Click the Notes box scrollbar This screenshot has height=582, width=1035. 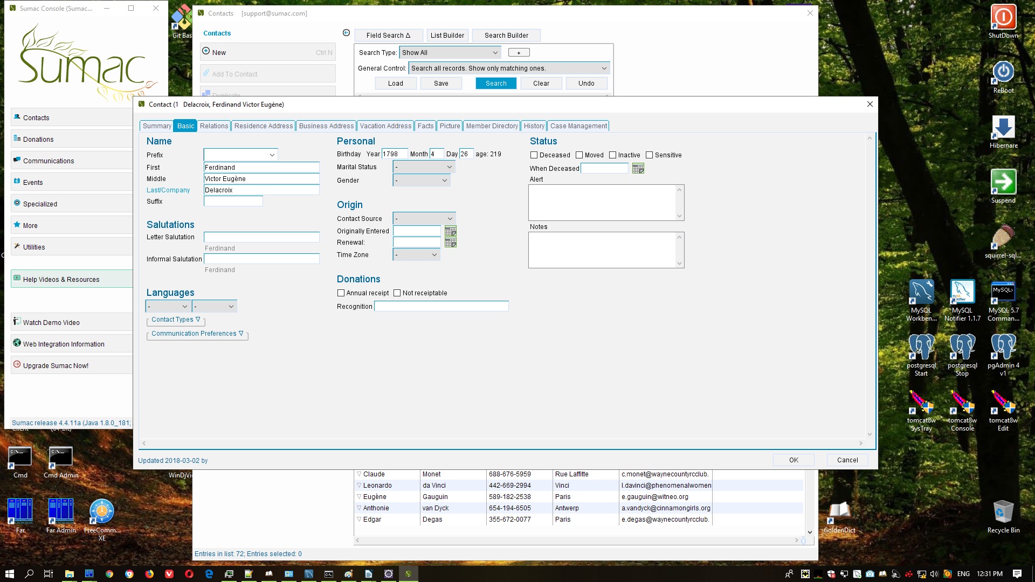[x=680, y=250]
